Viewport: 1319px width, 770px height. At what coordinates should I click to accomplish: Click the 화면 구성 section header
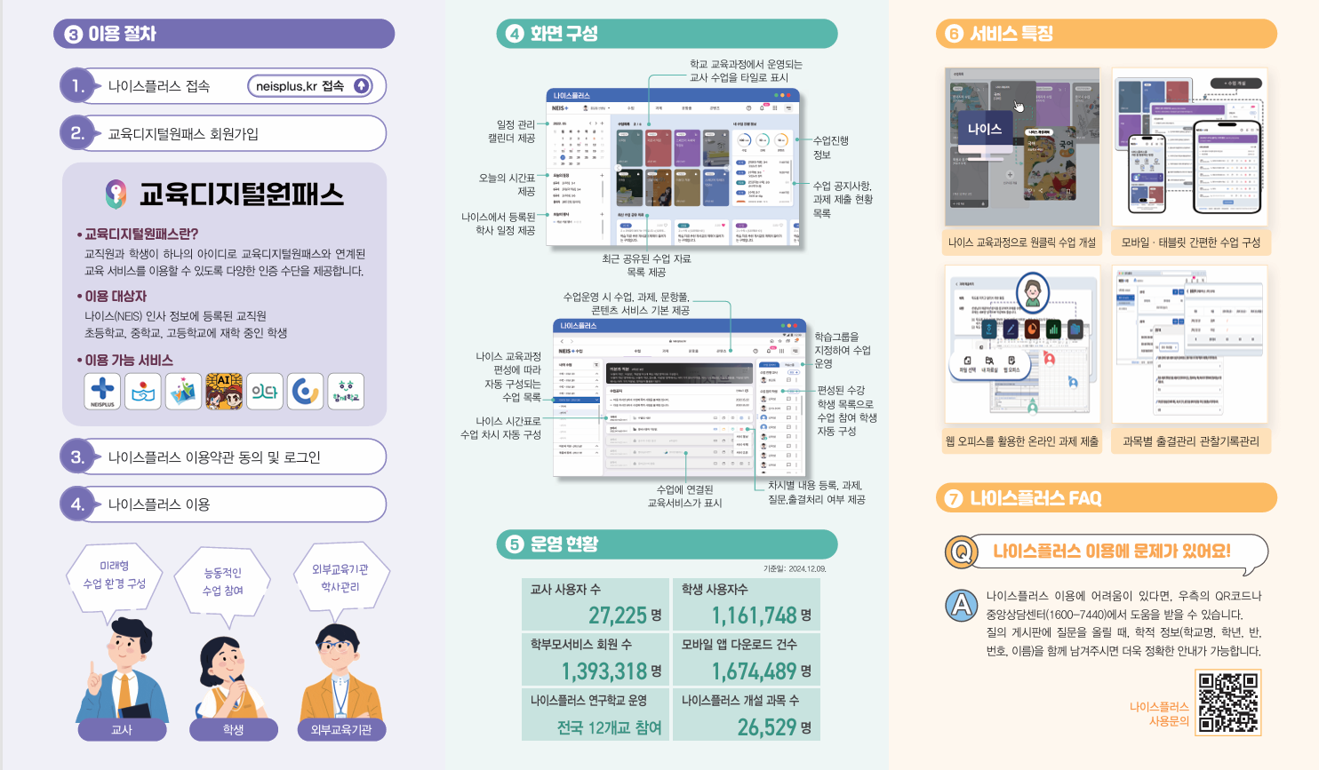click(667, 34)
